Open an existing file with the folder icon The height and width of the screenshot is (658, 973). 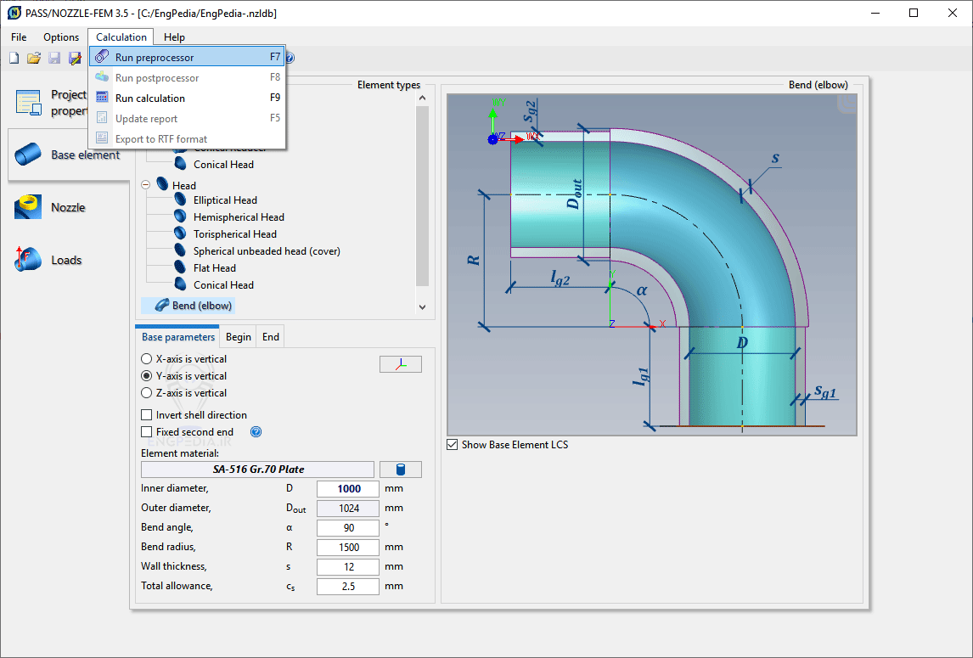tap(34, 57)
